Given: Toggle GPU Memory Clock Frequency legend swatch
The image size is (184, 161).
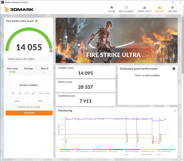Looking at the screenshot, I should point(149,149).
